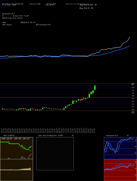The height and width of the screenshot is (181, 137).
Task: Click the tallest green candlestick at chart end
Action: click(x=95, y=88)
